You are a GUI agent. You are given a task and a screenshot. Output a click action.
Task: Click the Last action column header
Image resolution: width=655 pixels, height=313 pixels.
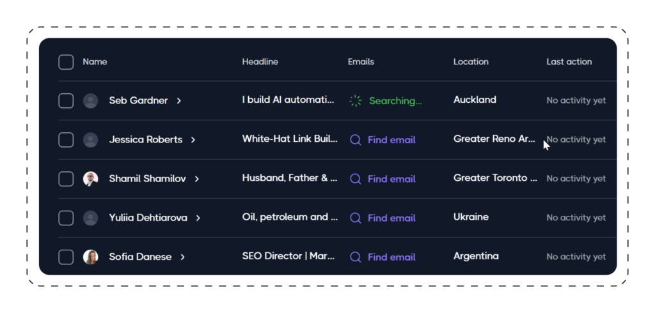(x=569, y=62)
